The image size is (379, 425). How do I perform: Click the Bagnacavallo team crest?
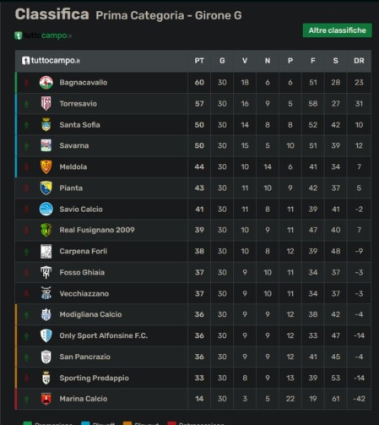(x=46, y=83)
